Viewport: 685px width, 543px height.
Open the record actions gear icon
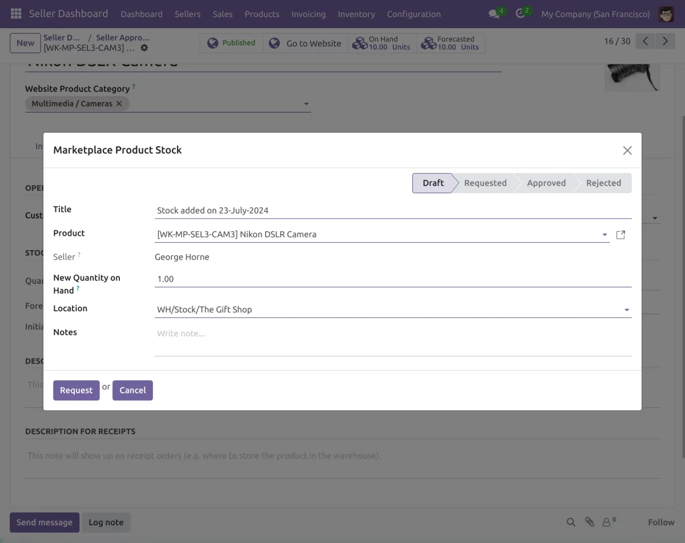(x=144, y=48)
